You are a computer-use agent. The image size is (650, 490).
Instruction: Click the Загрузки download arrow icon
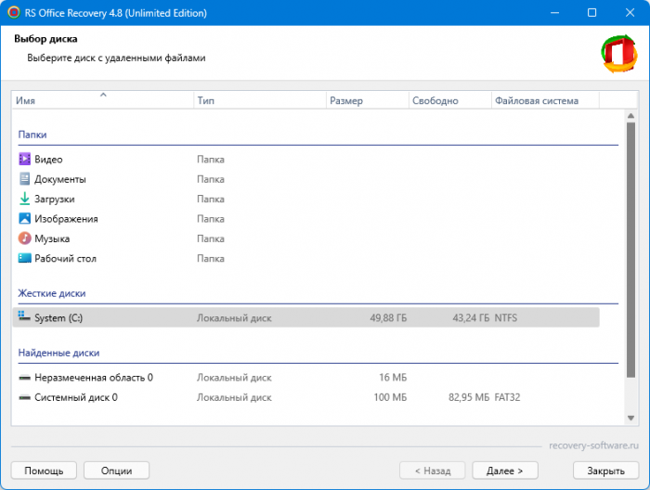[x=24, y=199]
